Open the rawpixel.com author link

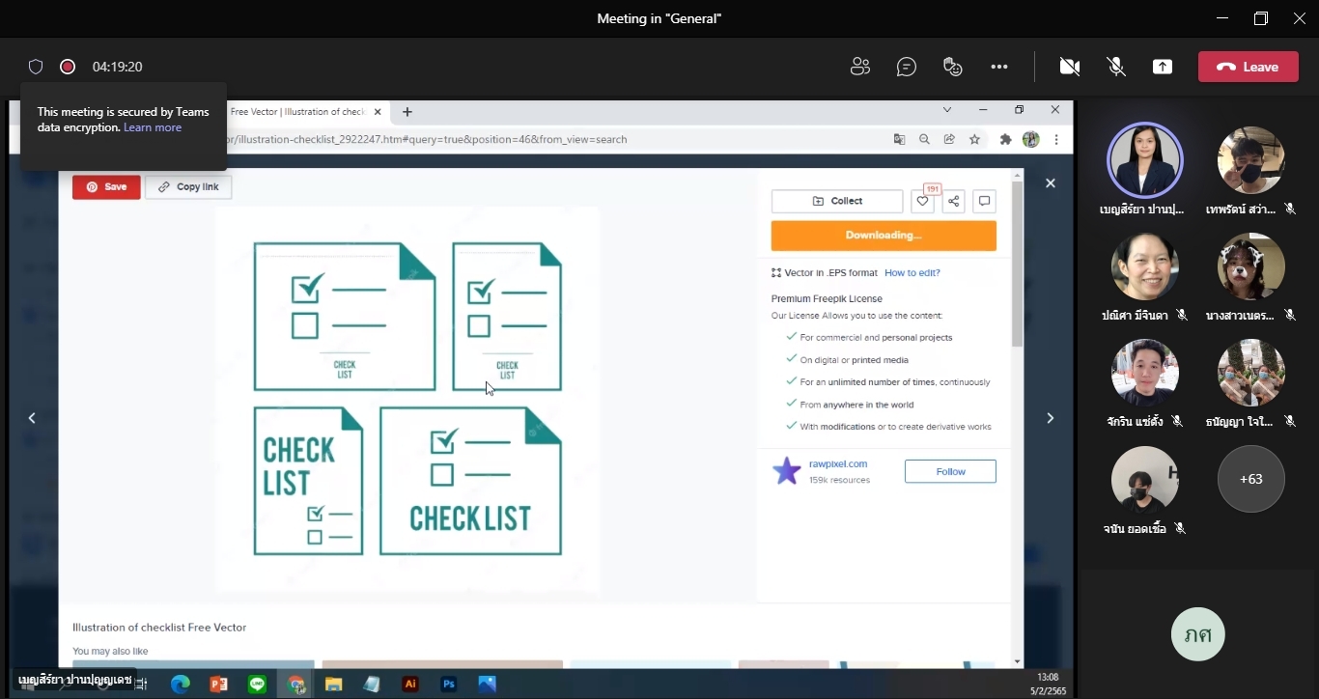point(838,464)
